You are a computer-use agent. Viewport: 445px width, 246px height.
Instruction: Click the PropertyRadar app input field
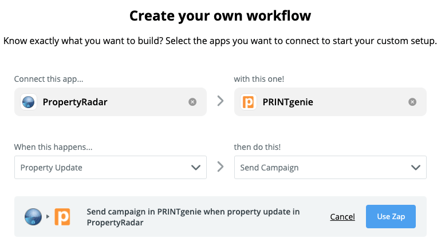click(x=111, y=102)
